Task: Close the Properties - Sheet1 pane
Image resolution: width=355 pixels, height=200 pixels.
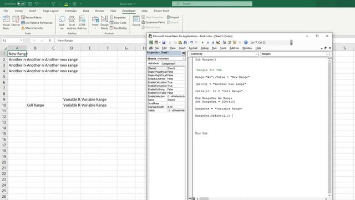Action: [184, 53]
